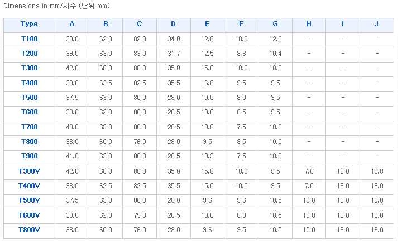Click the T400V type name
Image resolution: width=407 pixels, height=245 pixels.
(29, 186)
